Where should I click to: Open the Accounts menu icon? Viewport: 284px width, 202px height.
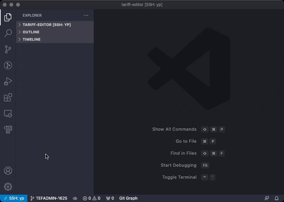coord(8,171)
